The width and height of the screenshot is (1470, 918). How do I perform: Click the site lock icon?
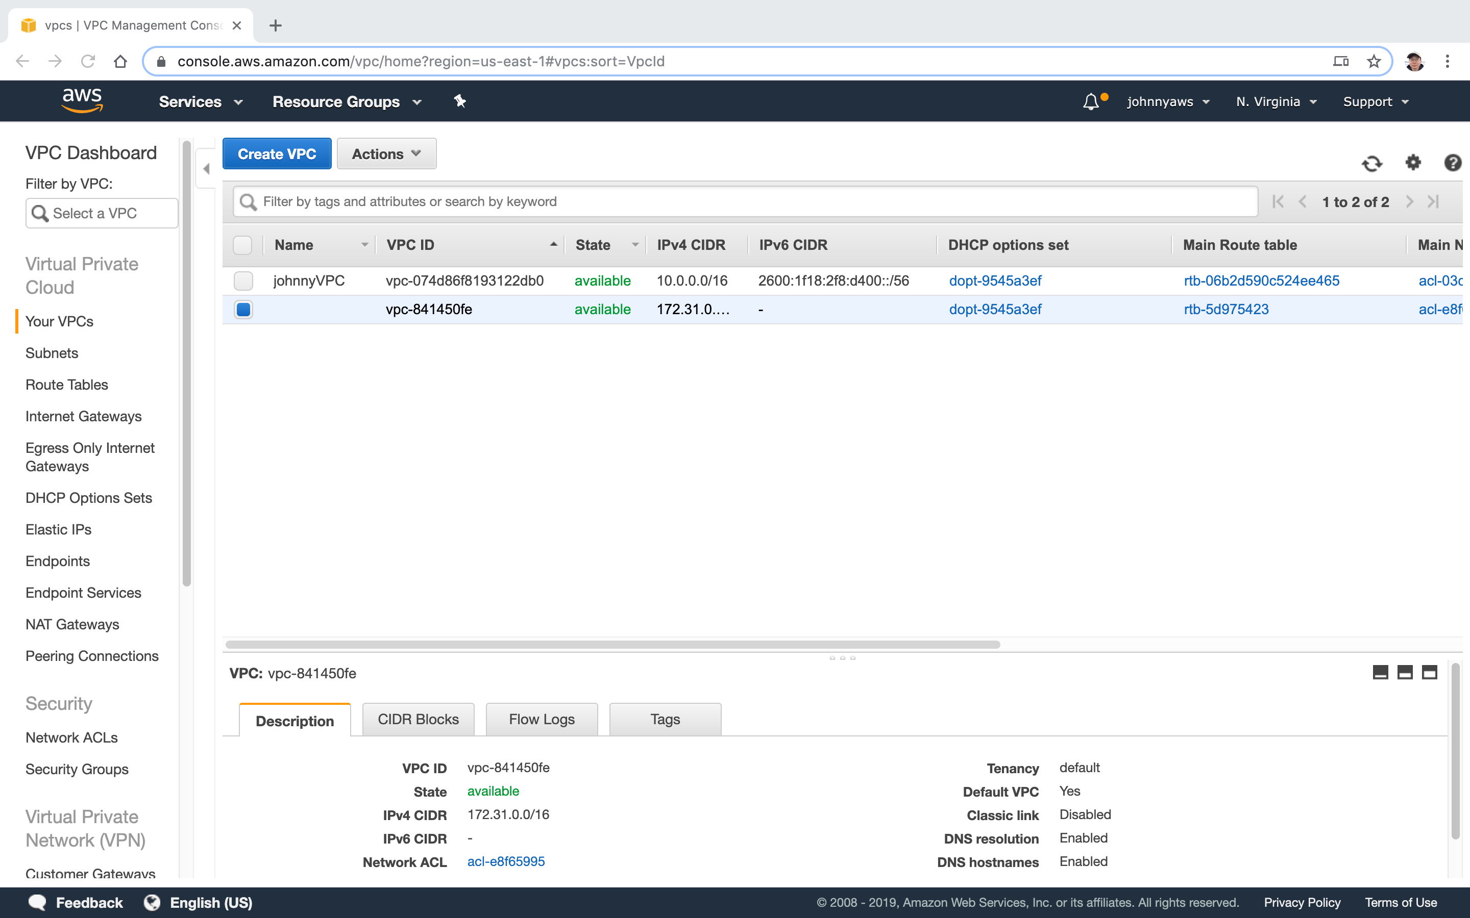coord(161,61)
